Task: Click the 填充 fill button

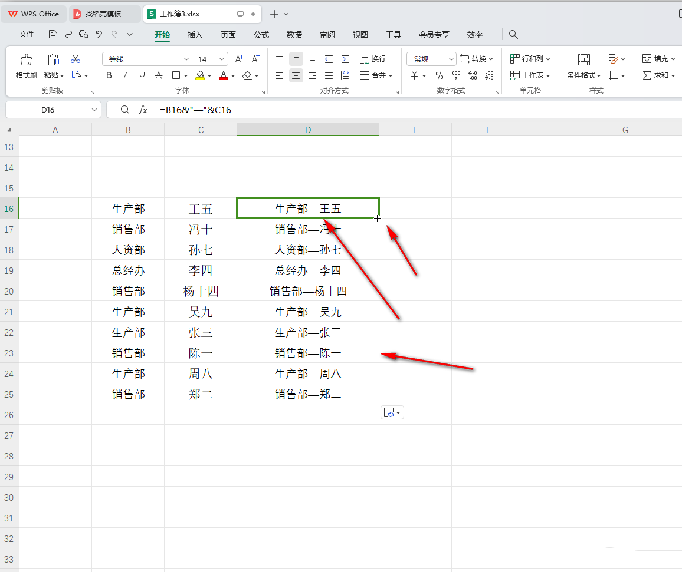Action: click(658, 59)
